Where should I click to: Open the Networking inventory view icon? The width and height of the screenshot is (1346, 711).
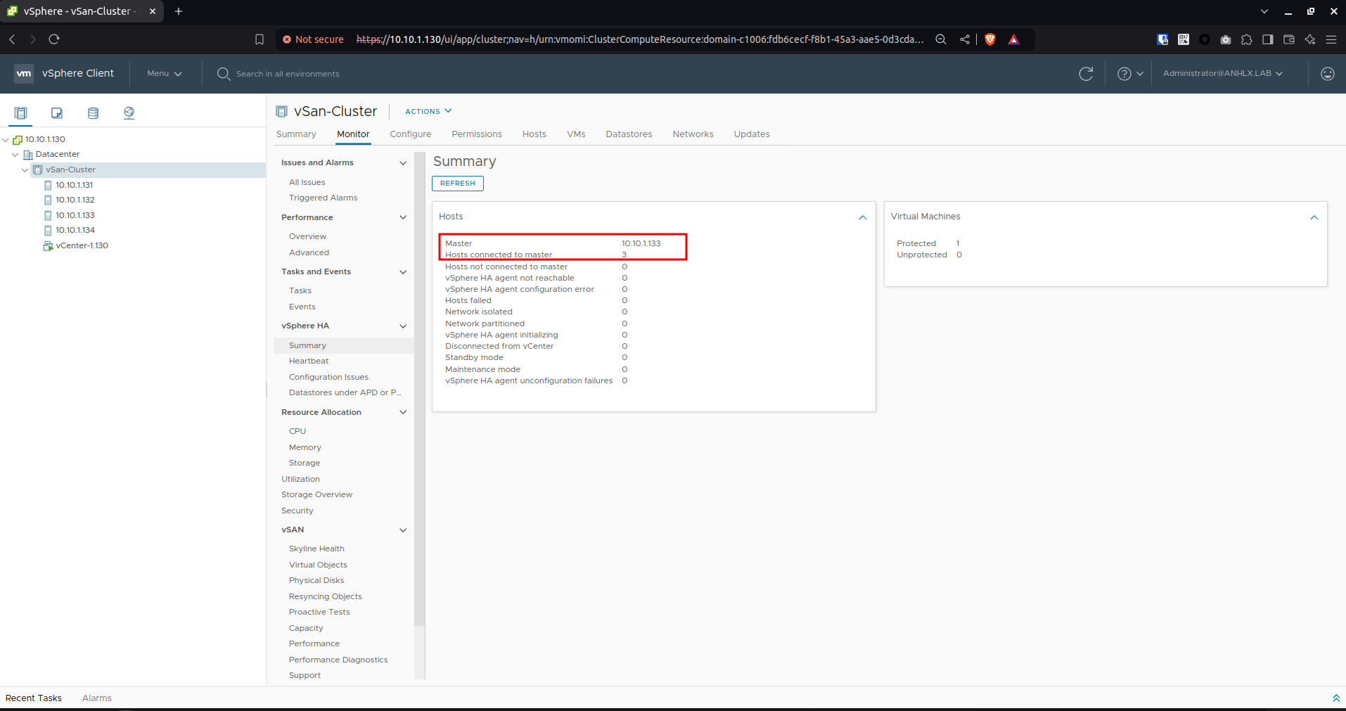pyautogui.click(x=129, y=113)
